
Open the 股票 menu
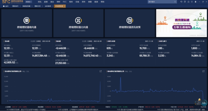click(46, 2)
